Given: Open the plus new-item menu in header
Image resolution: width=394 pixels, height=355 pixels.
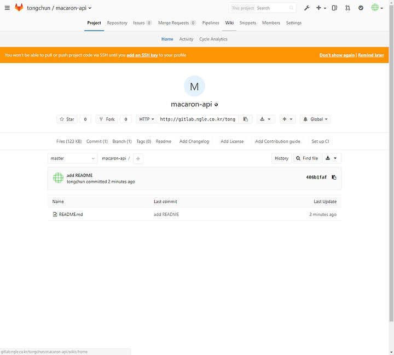Looking at the screenshot, I should (x=321, y=8).
